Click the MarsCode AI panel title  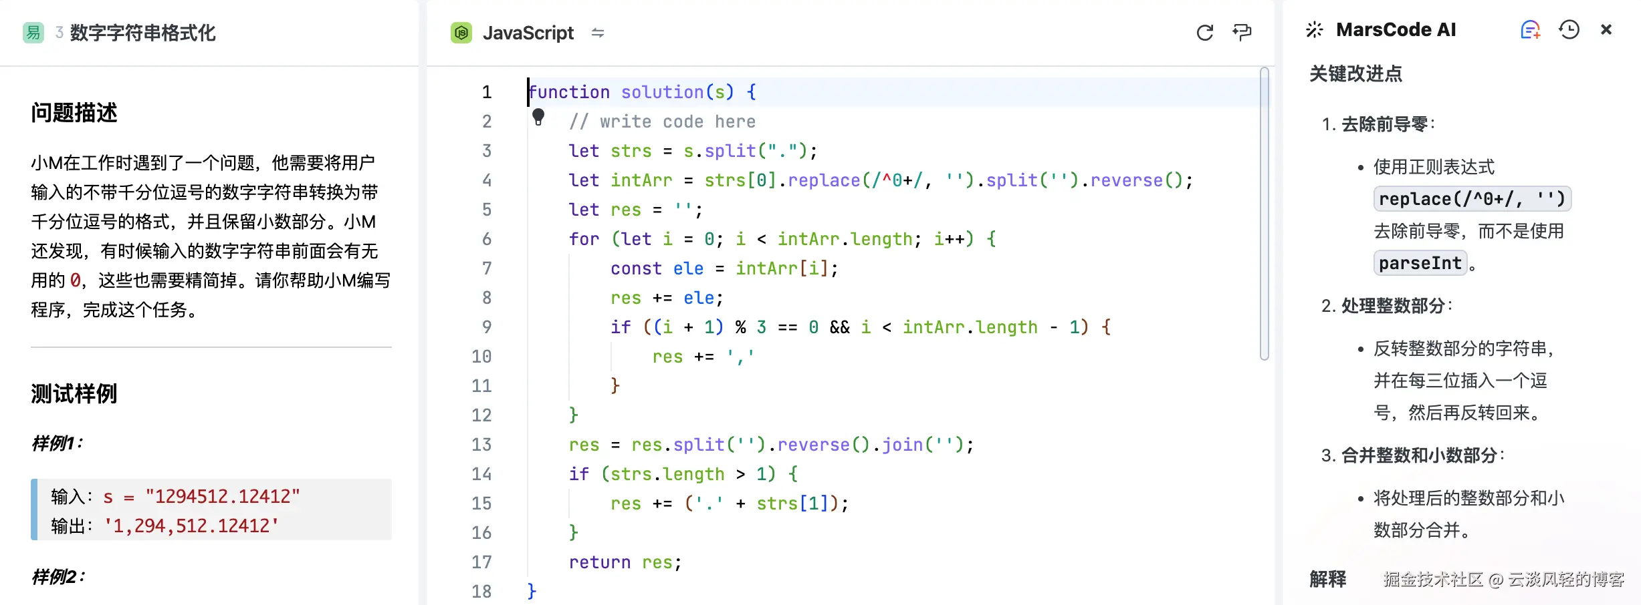[x=1396, y=30]
